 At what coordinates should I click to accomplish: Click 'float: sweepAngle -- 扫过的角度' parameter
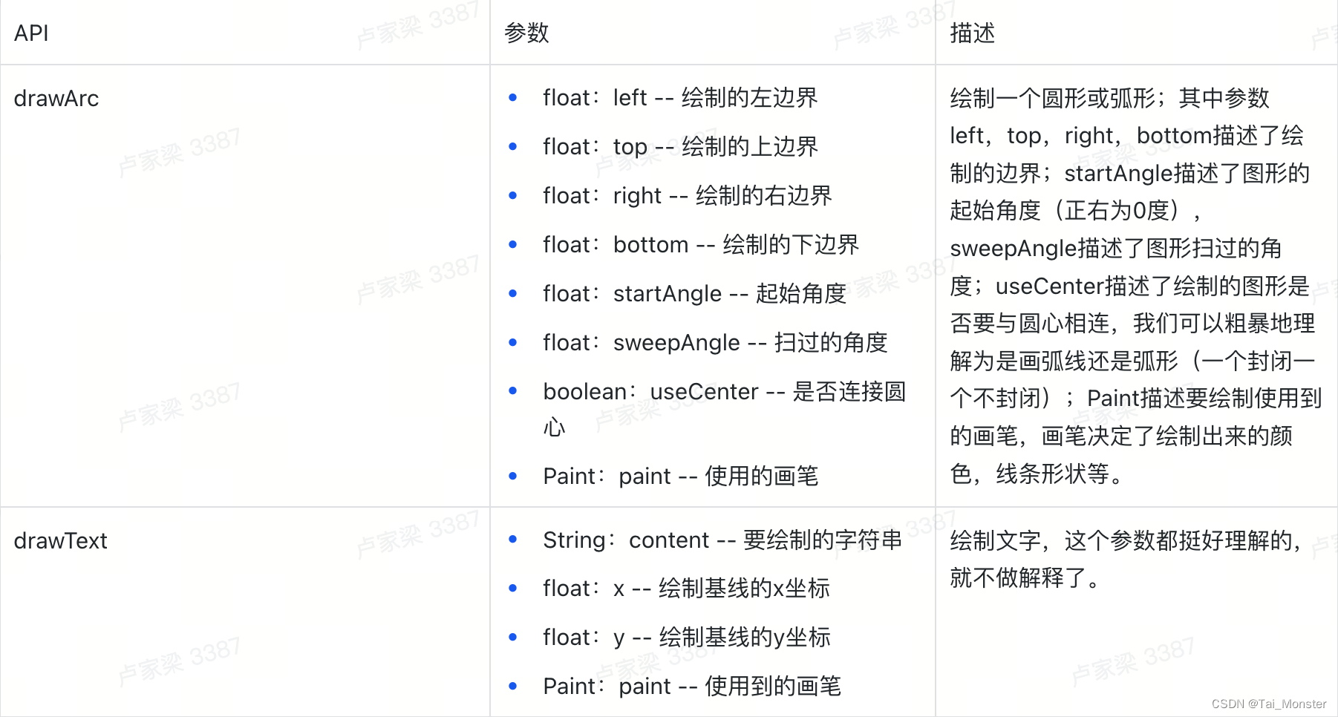click(716, 343)
